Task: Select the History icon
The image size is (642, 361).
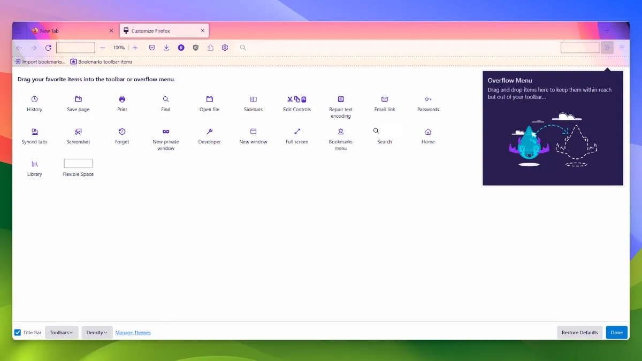Action: click(34, 99)
